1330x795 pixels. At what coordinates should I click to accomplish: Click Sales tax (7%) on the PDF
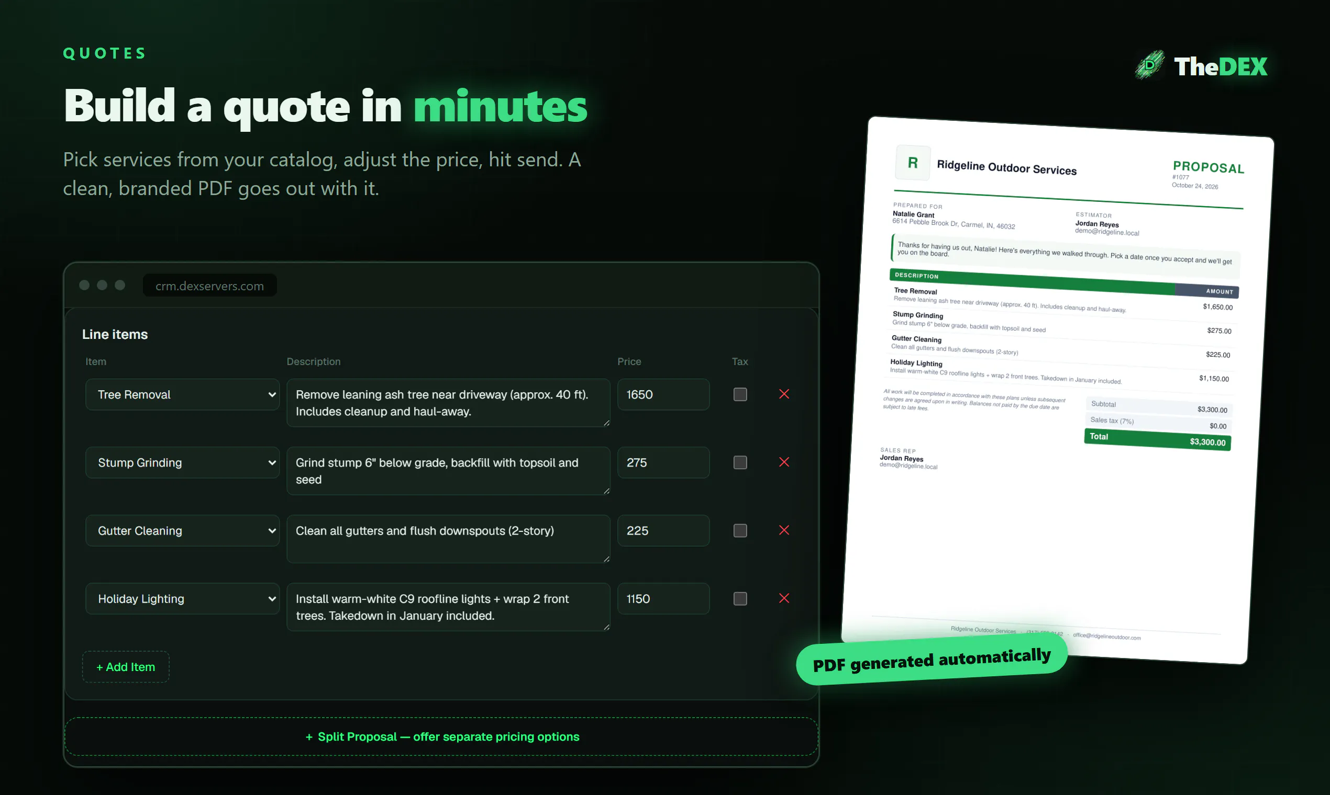coord(1112,421)
